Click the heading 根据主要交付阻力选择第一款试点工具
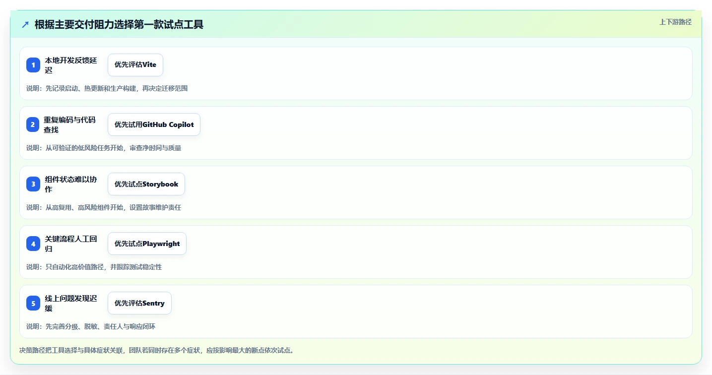Viewport: 712px width, 375px height. 119,24
